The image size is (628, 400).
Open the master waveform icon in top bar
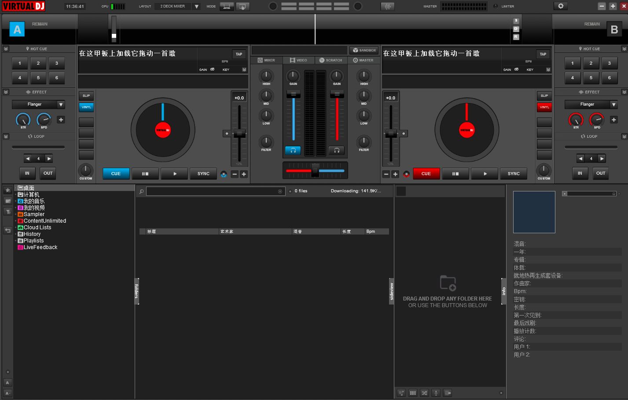click(387, 7)
